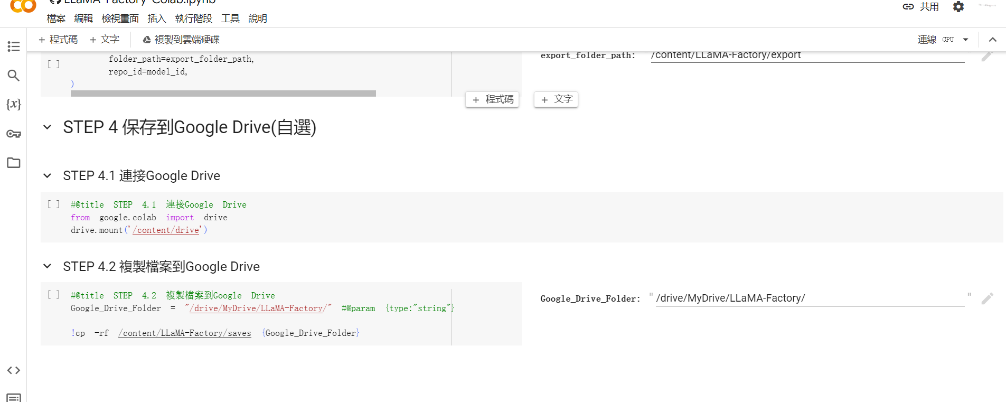Run the cell with repo_id=model_id

click(53, 64)
